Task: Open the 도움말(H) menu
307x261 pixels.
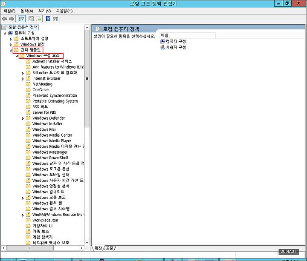Action: [x=64, y=11]
